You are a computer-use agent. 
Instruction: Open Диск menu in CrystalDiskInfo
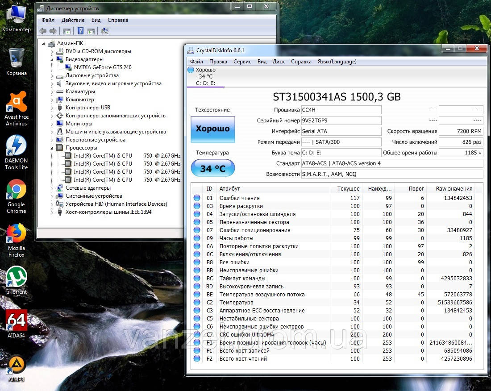(x=279, y=62)
